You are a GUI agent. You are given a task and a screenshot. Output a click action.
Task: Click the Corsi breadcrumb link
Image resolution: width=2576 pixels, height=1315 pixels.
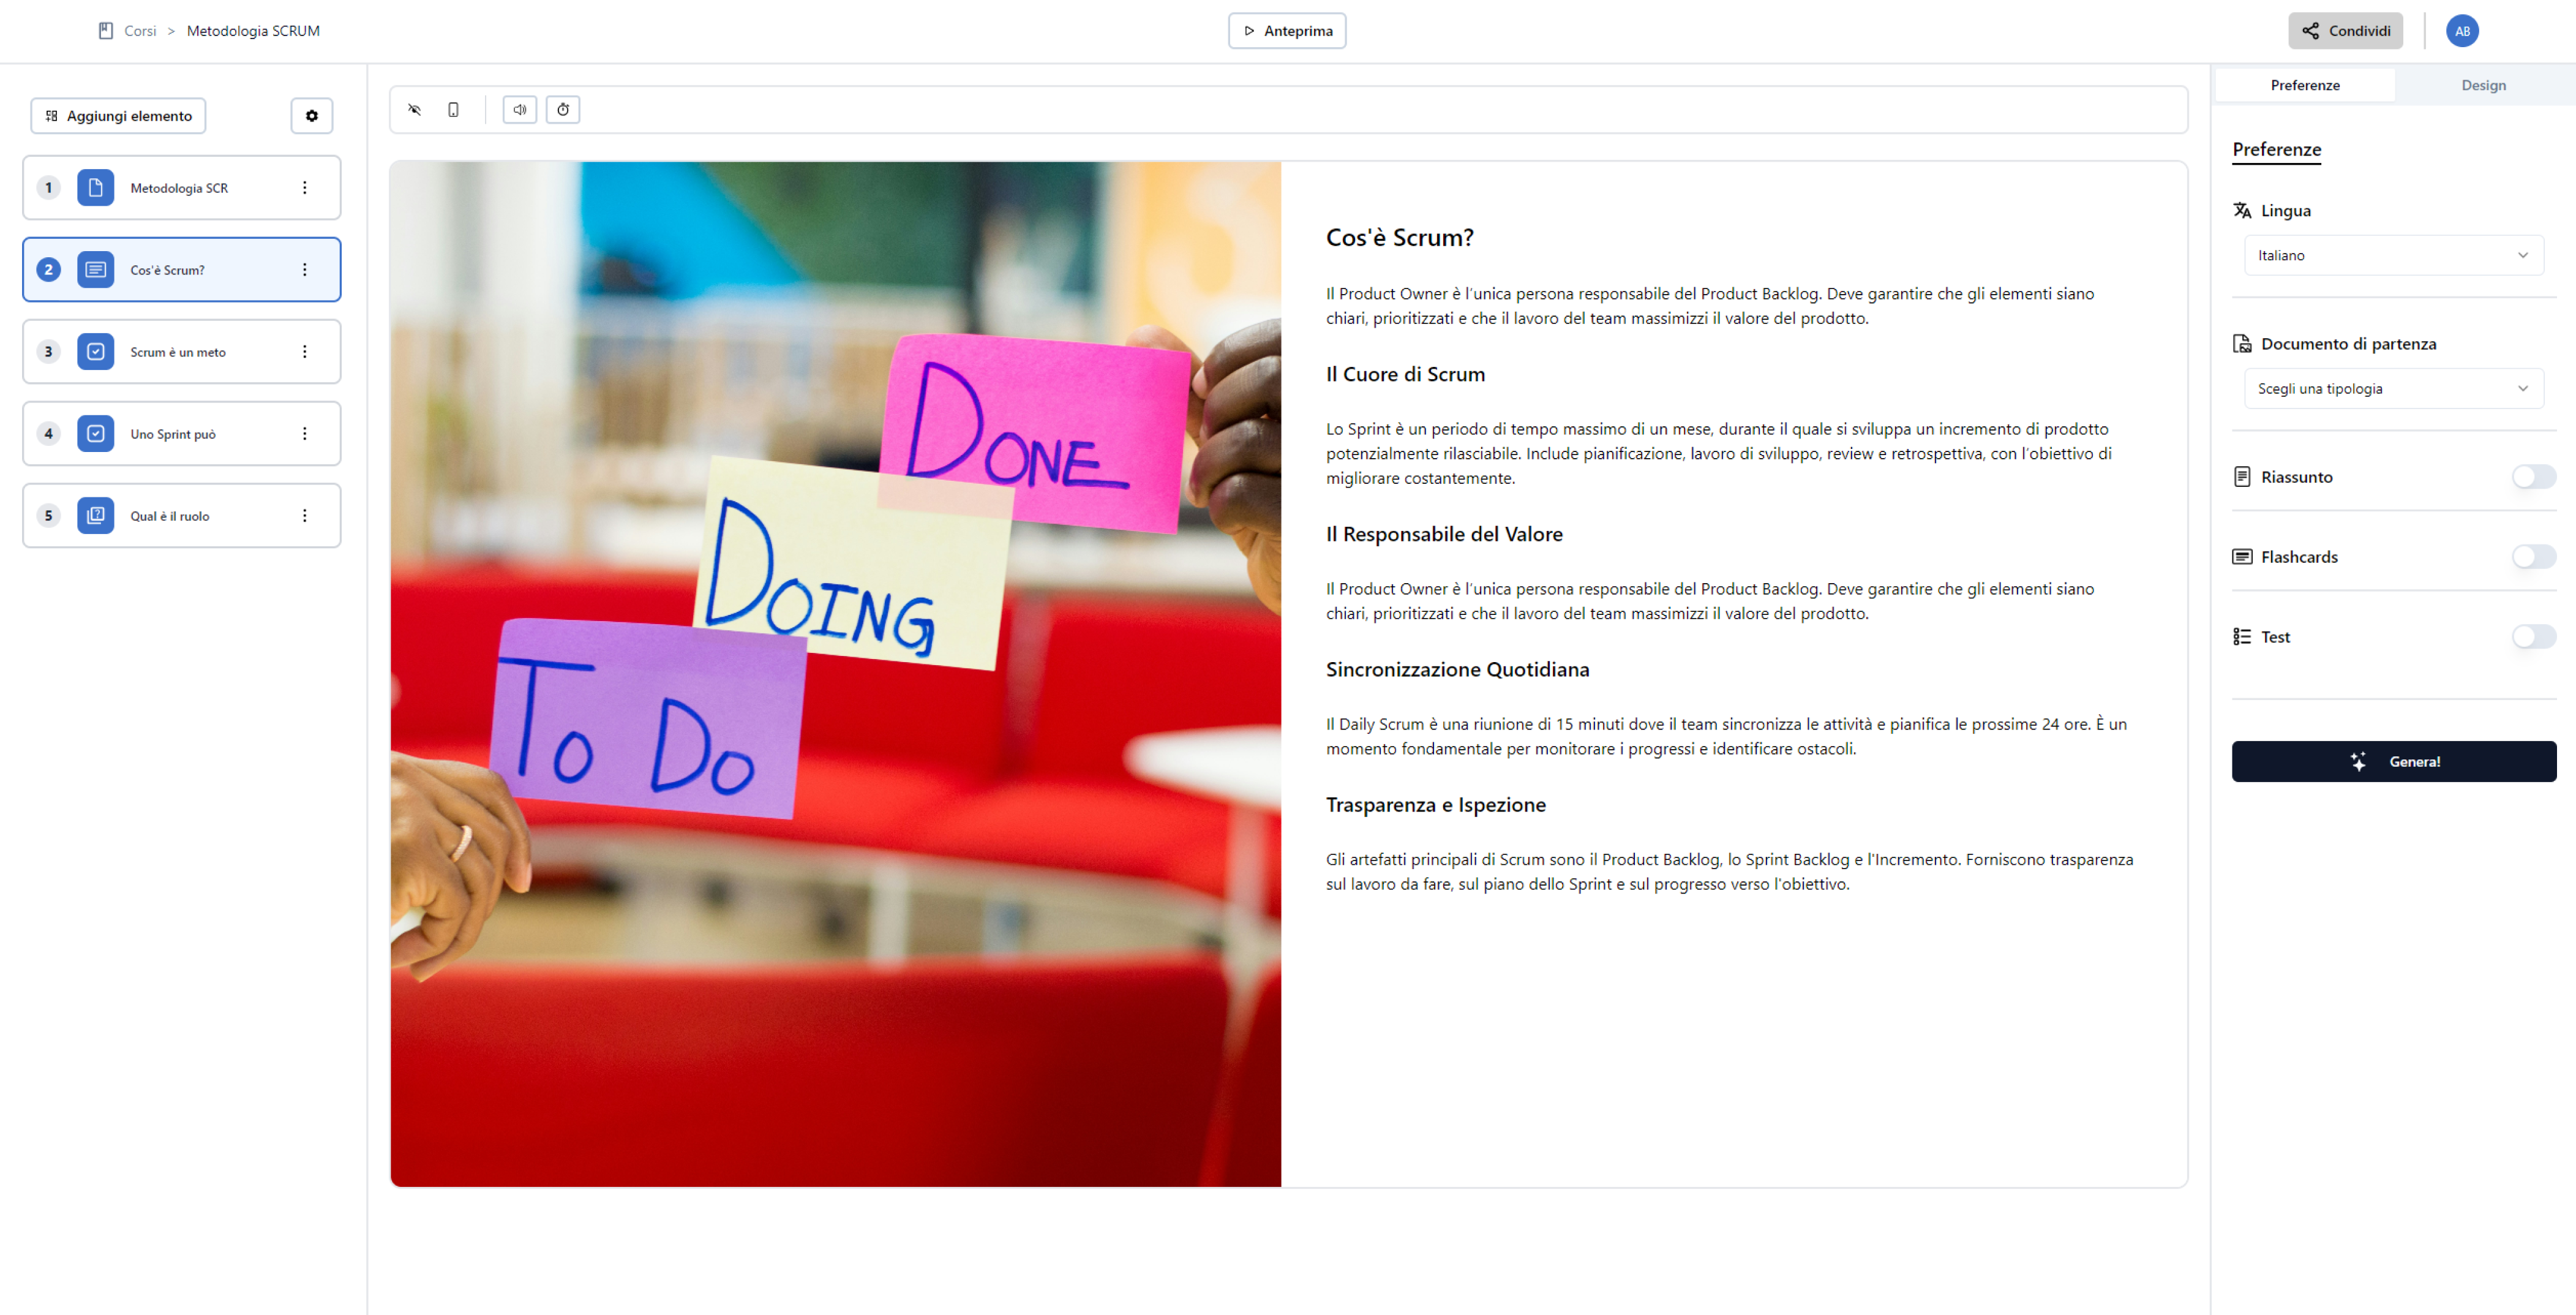click(x=140, y=31)
